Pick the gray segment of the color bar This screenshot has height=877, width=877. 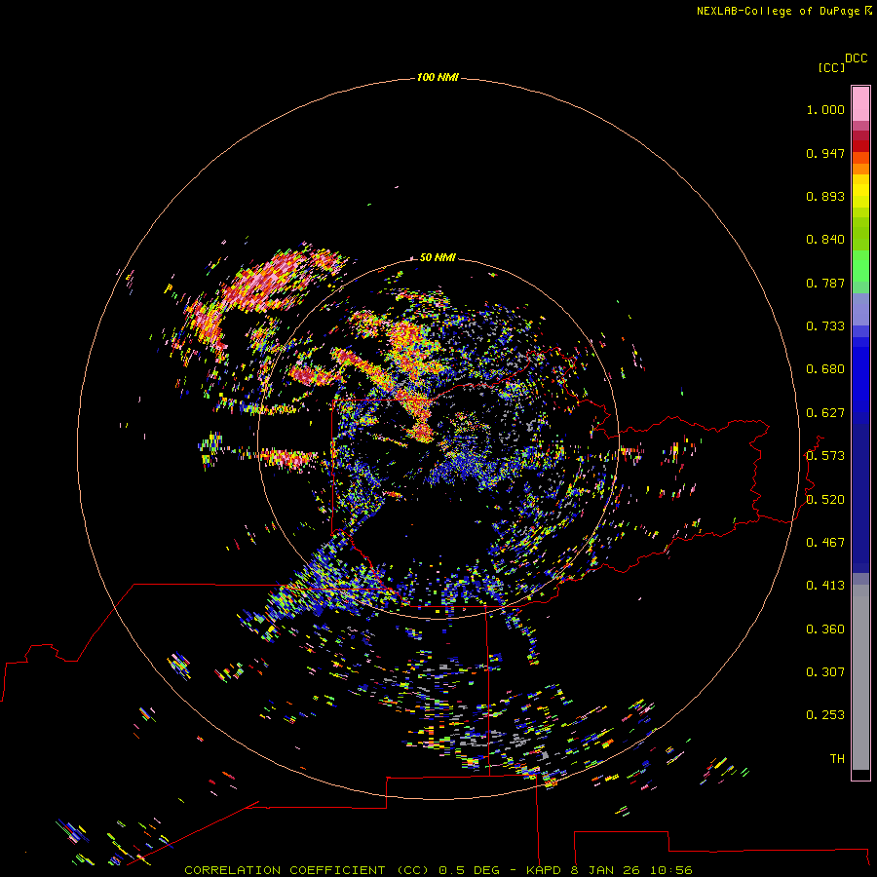(860, 677)
